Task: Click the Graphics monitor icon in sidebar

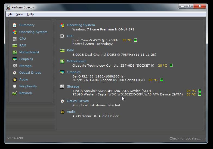Action: tap(15, 59)
